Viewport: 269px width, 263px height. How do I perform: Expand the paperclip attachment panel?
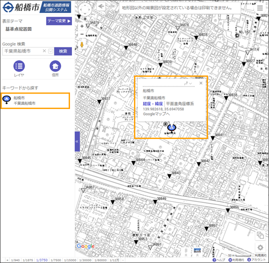186,252
